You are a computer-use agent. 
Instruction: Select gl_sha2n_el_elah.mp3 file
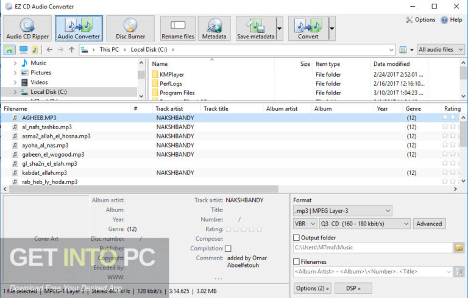49,164
